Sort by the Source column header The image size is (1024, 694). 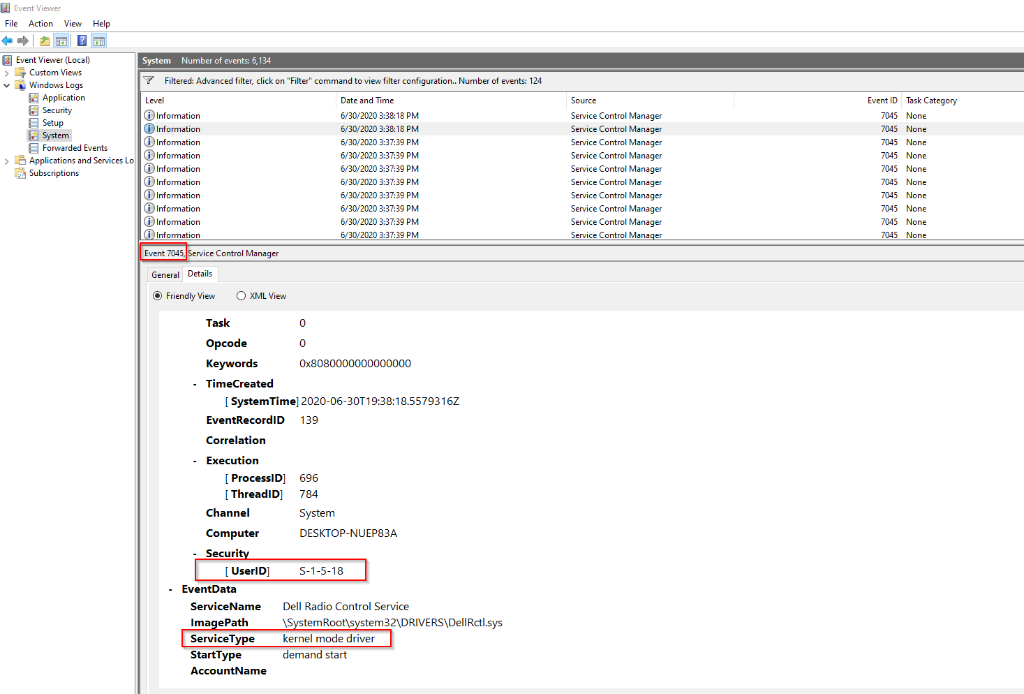pos(650,101)
